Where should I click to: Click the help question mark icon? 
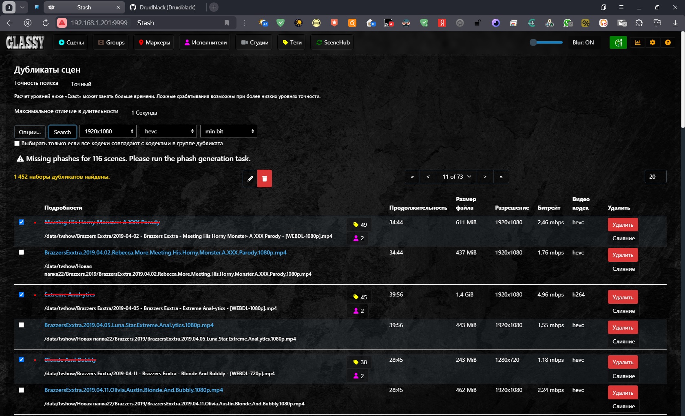(x=667, y=42)
